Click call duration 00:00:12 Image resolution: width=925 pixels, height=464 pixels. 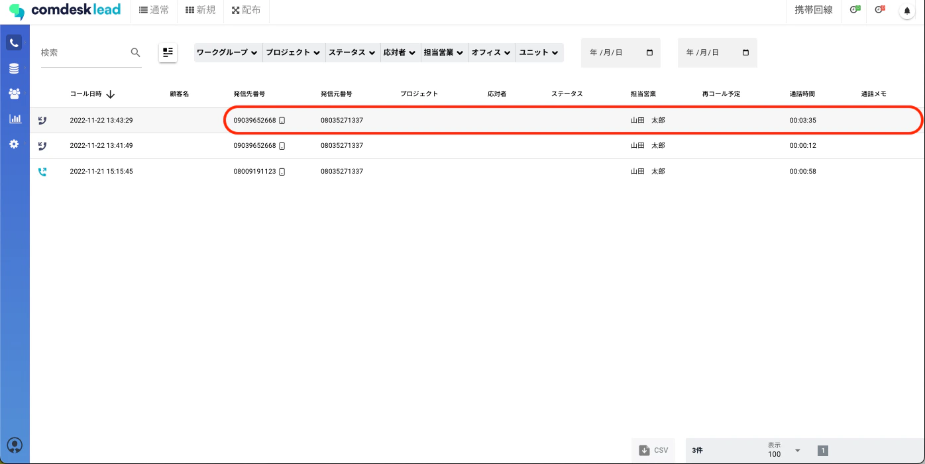[803, 146]
